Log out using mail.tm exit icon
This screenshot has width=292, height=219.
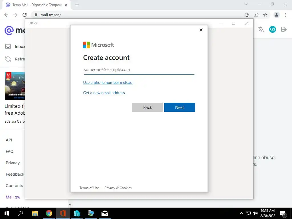pos(284,29)
